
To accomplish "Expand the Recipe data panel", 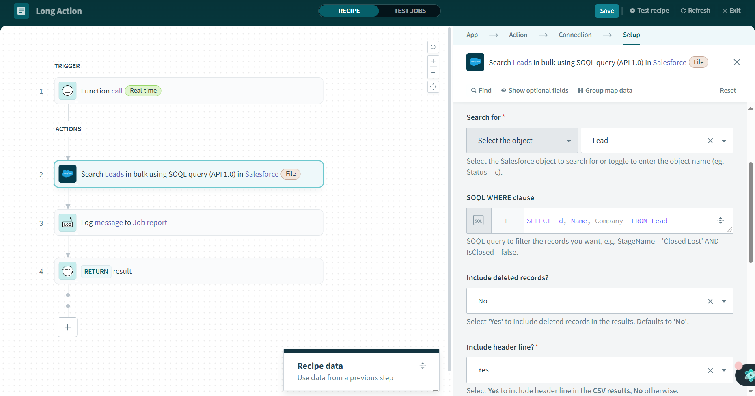I will (423, 366).
